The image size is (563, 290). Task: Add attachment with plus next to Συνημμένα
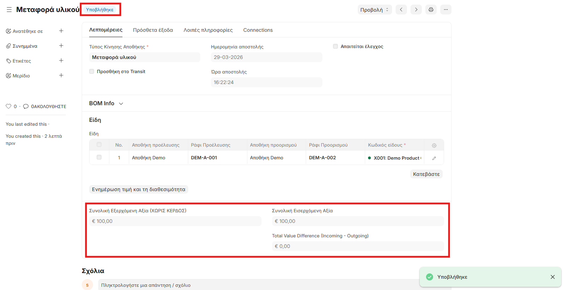tap(61, 46)
